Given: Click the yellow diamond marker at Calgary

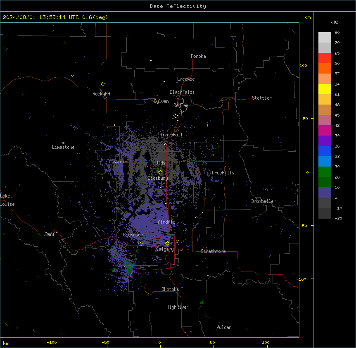Looking at the screenshot, I should point(167,243).
